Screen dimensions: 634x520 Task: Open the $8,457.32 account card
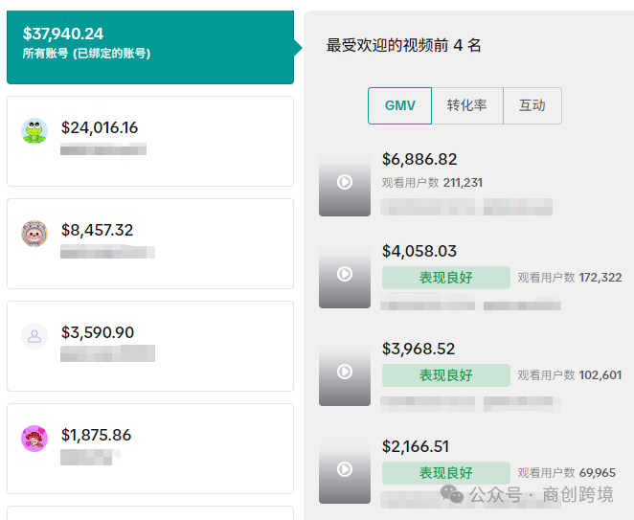pyautogui.click(x=192, y=243)
